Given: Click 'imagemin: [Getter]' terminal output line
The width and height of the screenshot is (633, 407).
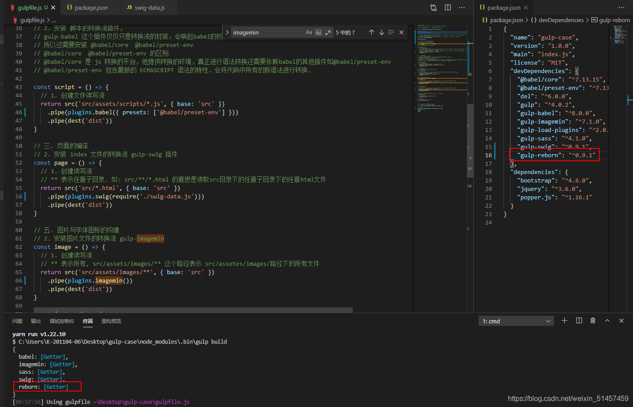Looking at the screenshot, I should tap(48, 364).
